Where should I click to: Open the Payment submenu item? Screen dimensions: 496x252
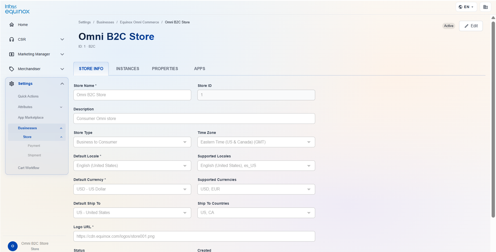tap(34, 146)
